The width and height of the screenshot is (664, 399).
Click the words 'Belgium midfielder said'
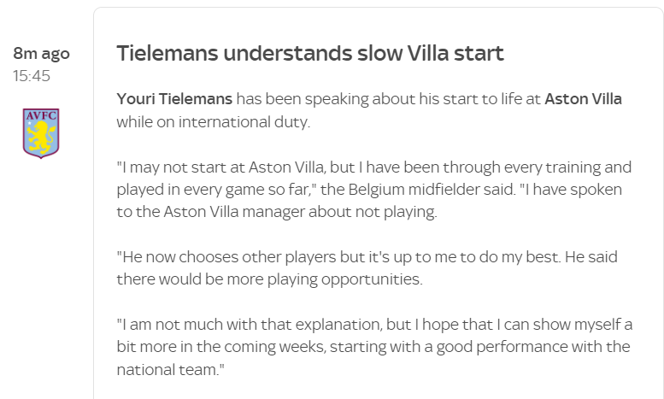431,190
